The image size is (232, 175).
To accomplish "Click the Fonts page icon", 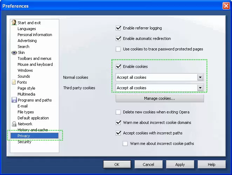I will pyautogui.click(x=14, y=82).
